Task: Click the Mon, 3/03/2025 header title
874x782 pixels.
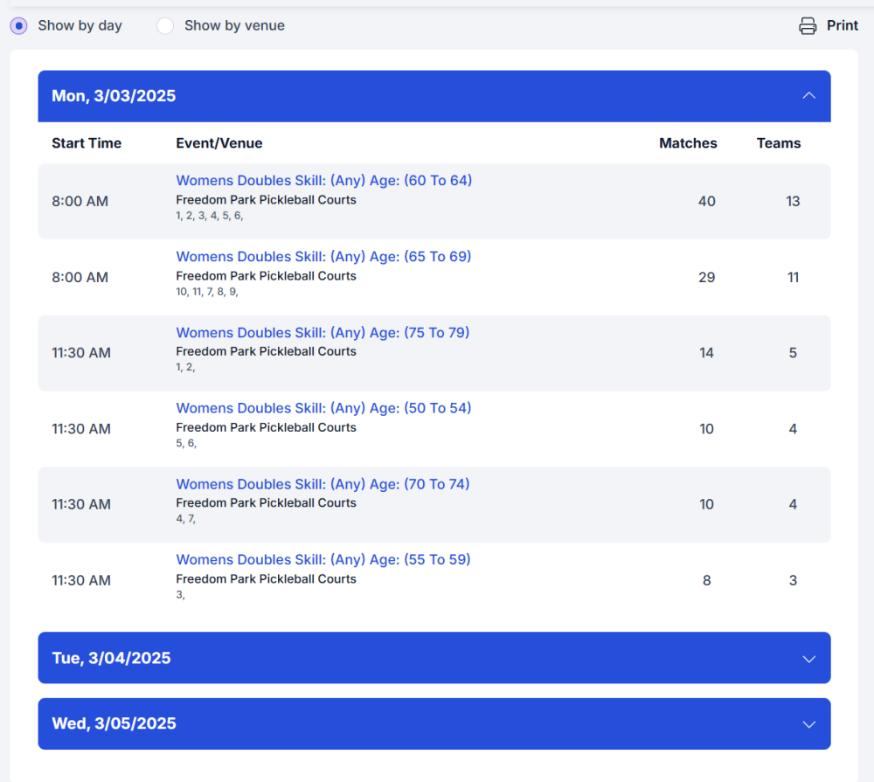Action: (x=114, y=96)
